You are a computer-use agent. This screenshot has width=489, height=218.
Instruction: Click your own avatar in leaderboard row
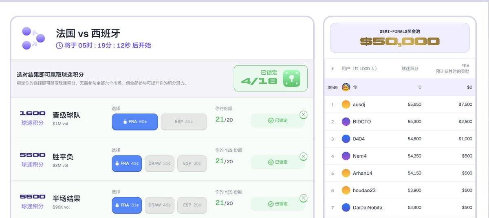[346, 87]
